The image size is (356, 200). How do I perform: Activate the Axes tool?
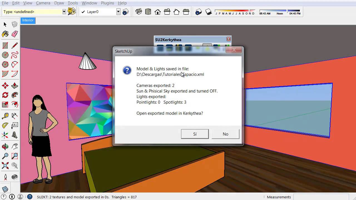[x=5, y=135]
